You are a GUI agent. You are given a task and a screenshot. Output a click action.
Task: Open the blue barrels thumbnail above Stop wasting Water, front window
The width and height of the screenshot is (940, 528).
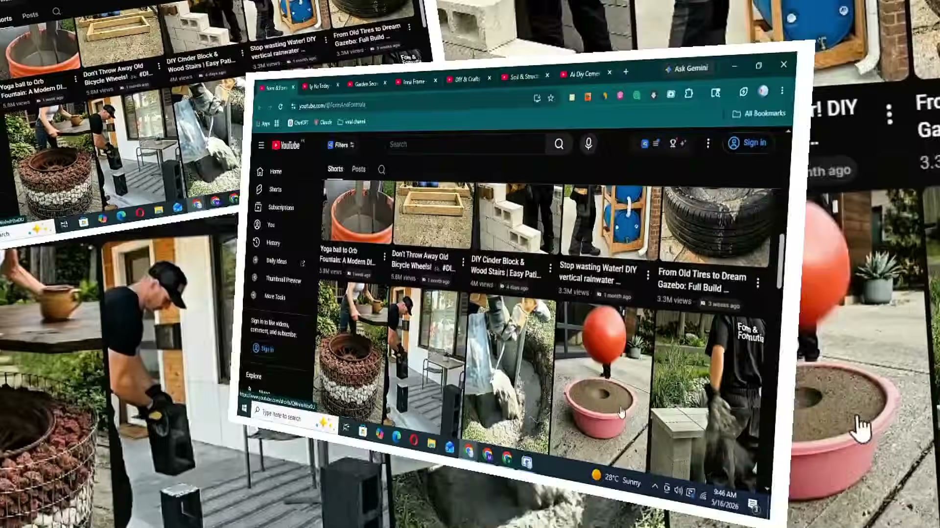tap(610, 222)
